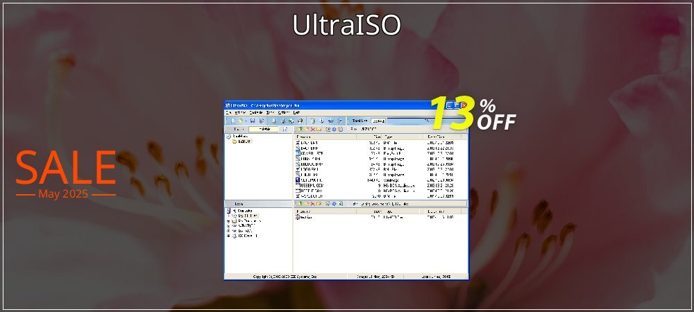Click the Total Size value field
The height and width of the screenshot is (312, 694).
tap(378, 121)
